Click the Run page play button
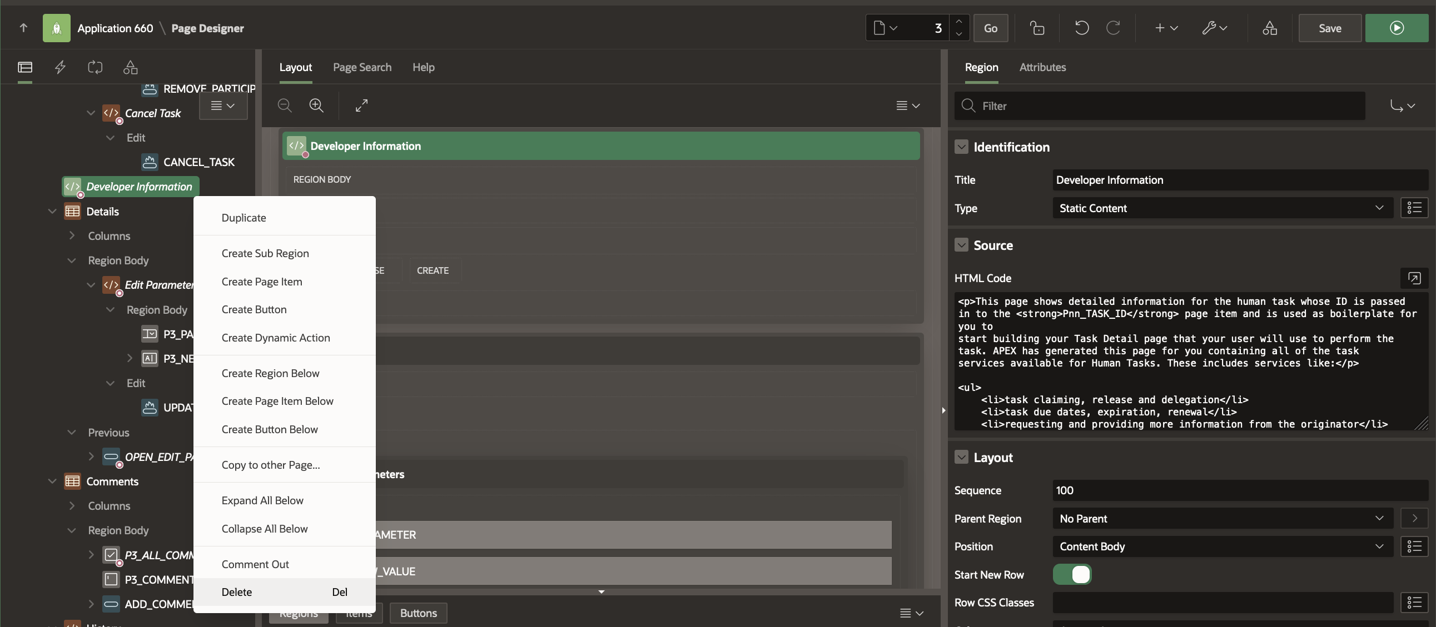The height and width of the screenshot is (627, 1436). [x=1396, y=28]
